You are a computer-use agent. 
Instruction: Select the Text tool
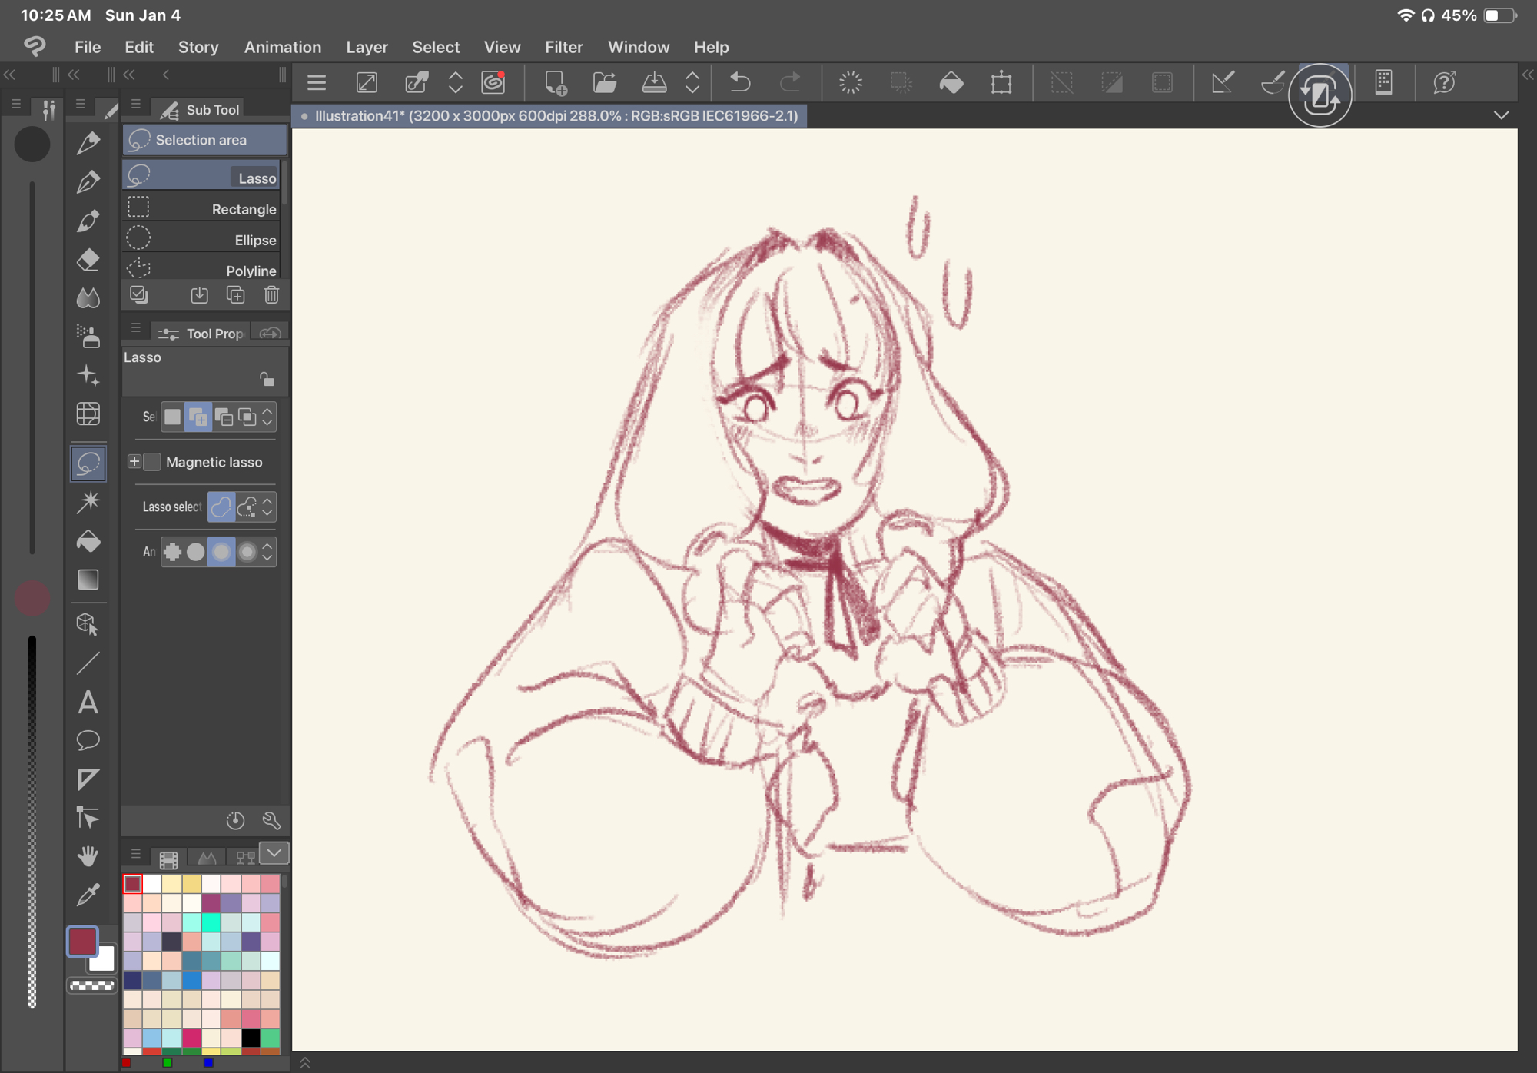(88, 703)
